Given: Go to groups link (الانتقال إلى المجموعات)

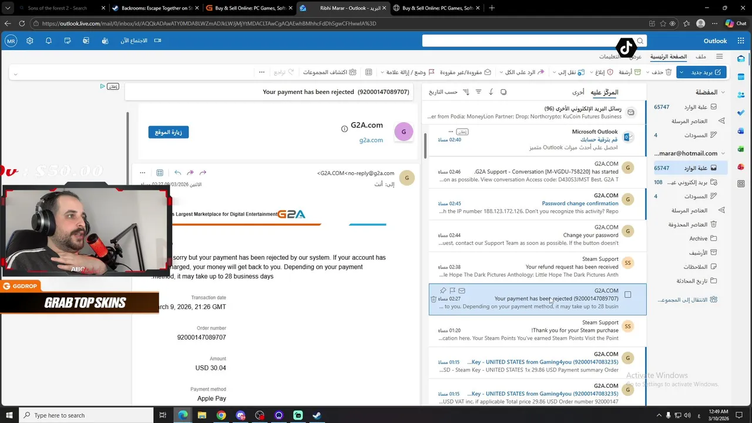Looking at the screenshot, I should 687,300.
